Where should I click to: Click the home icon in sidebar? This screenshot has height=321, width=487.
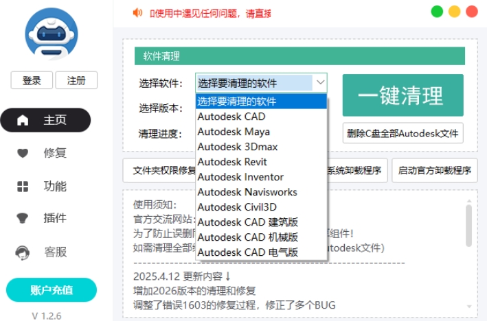pyautogui.click(x=23, y=120)
